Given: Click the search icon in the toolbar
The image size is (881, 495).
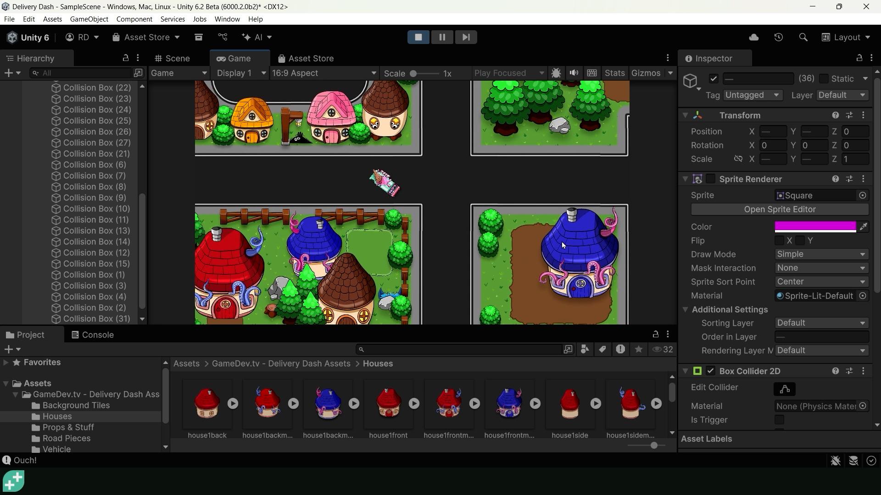Looking at the screenshot, I should click(x=803, y=37).
